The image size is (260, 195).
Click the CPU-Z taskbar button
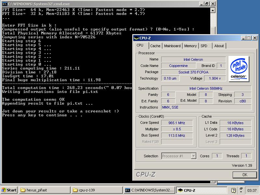tap(201, 190)
